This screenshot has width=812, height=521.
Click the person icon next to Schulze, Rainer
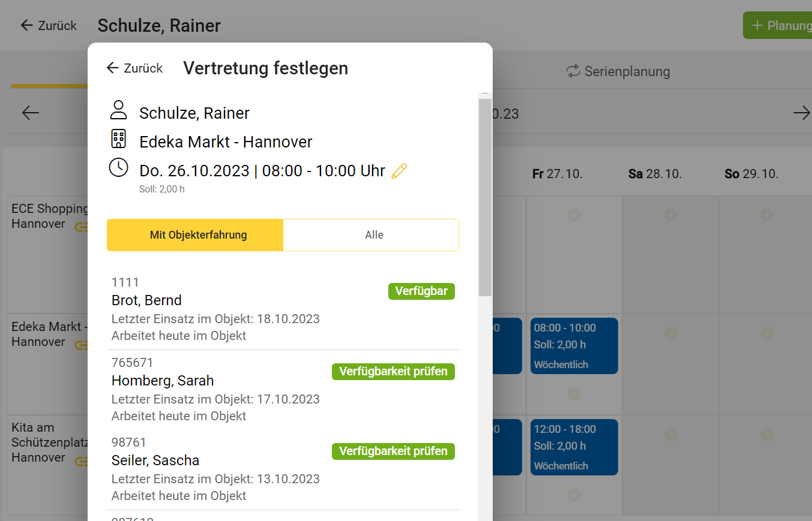point(119,110)
